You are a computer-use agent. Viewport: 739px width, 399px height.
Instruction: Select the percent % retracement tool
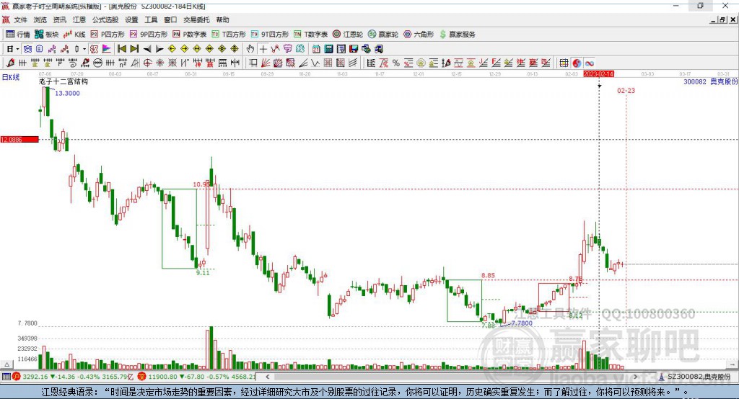coord(396,63)
